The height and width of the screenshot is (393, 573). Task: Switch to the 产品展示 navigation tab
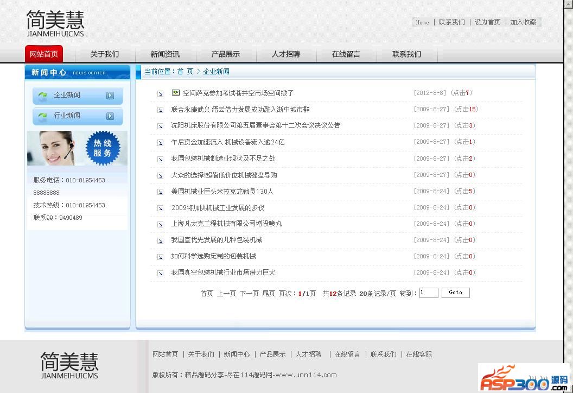[x=225, y=54]
